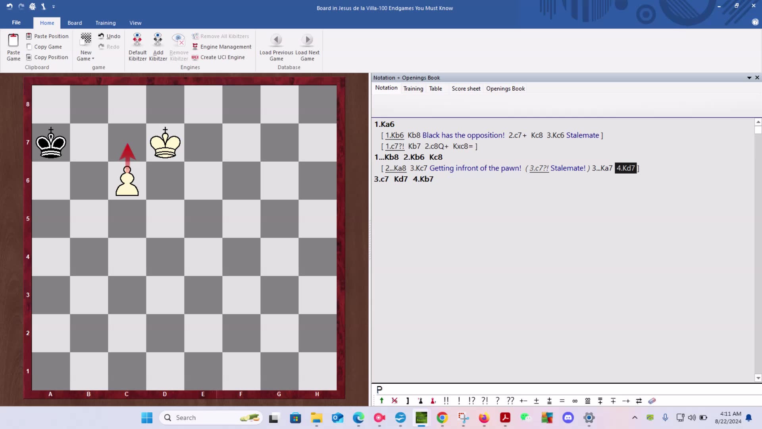762x429 pixels.
Task: Click the Default Kibitzer icon
Action: 137,40
